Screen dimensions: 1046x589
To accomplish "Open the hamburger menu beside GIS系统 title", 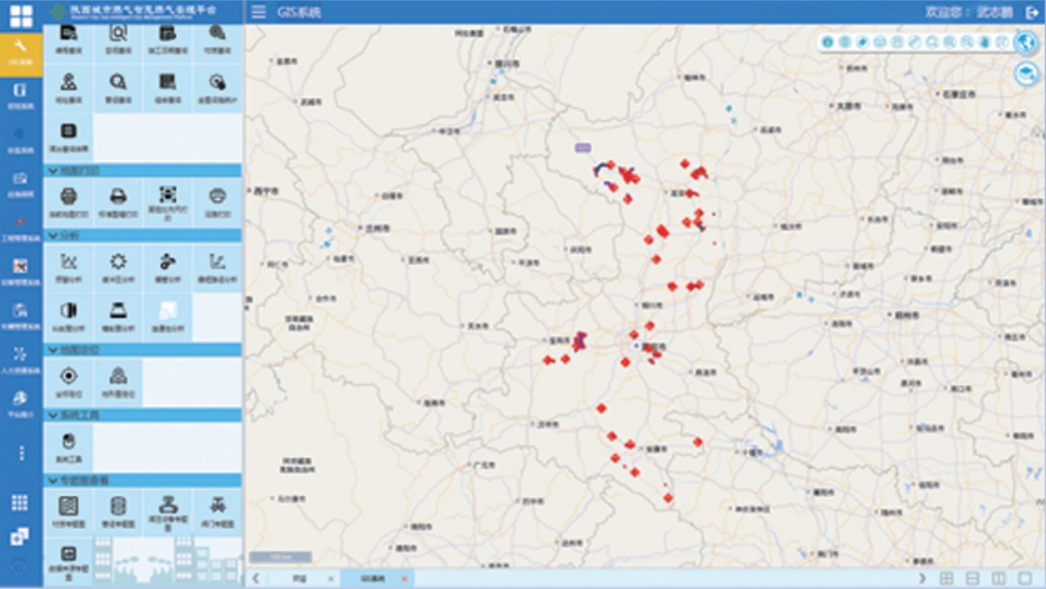I will 259,12.
